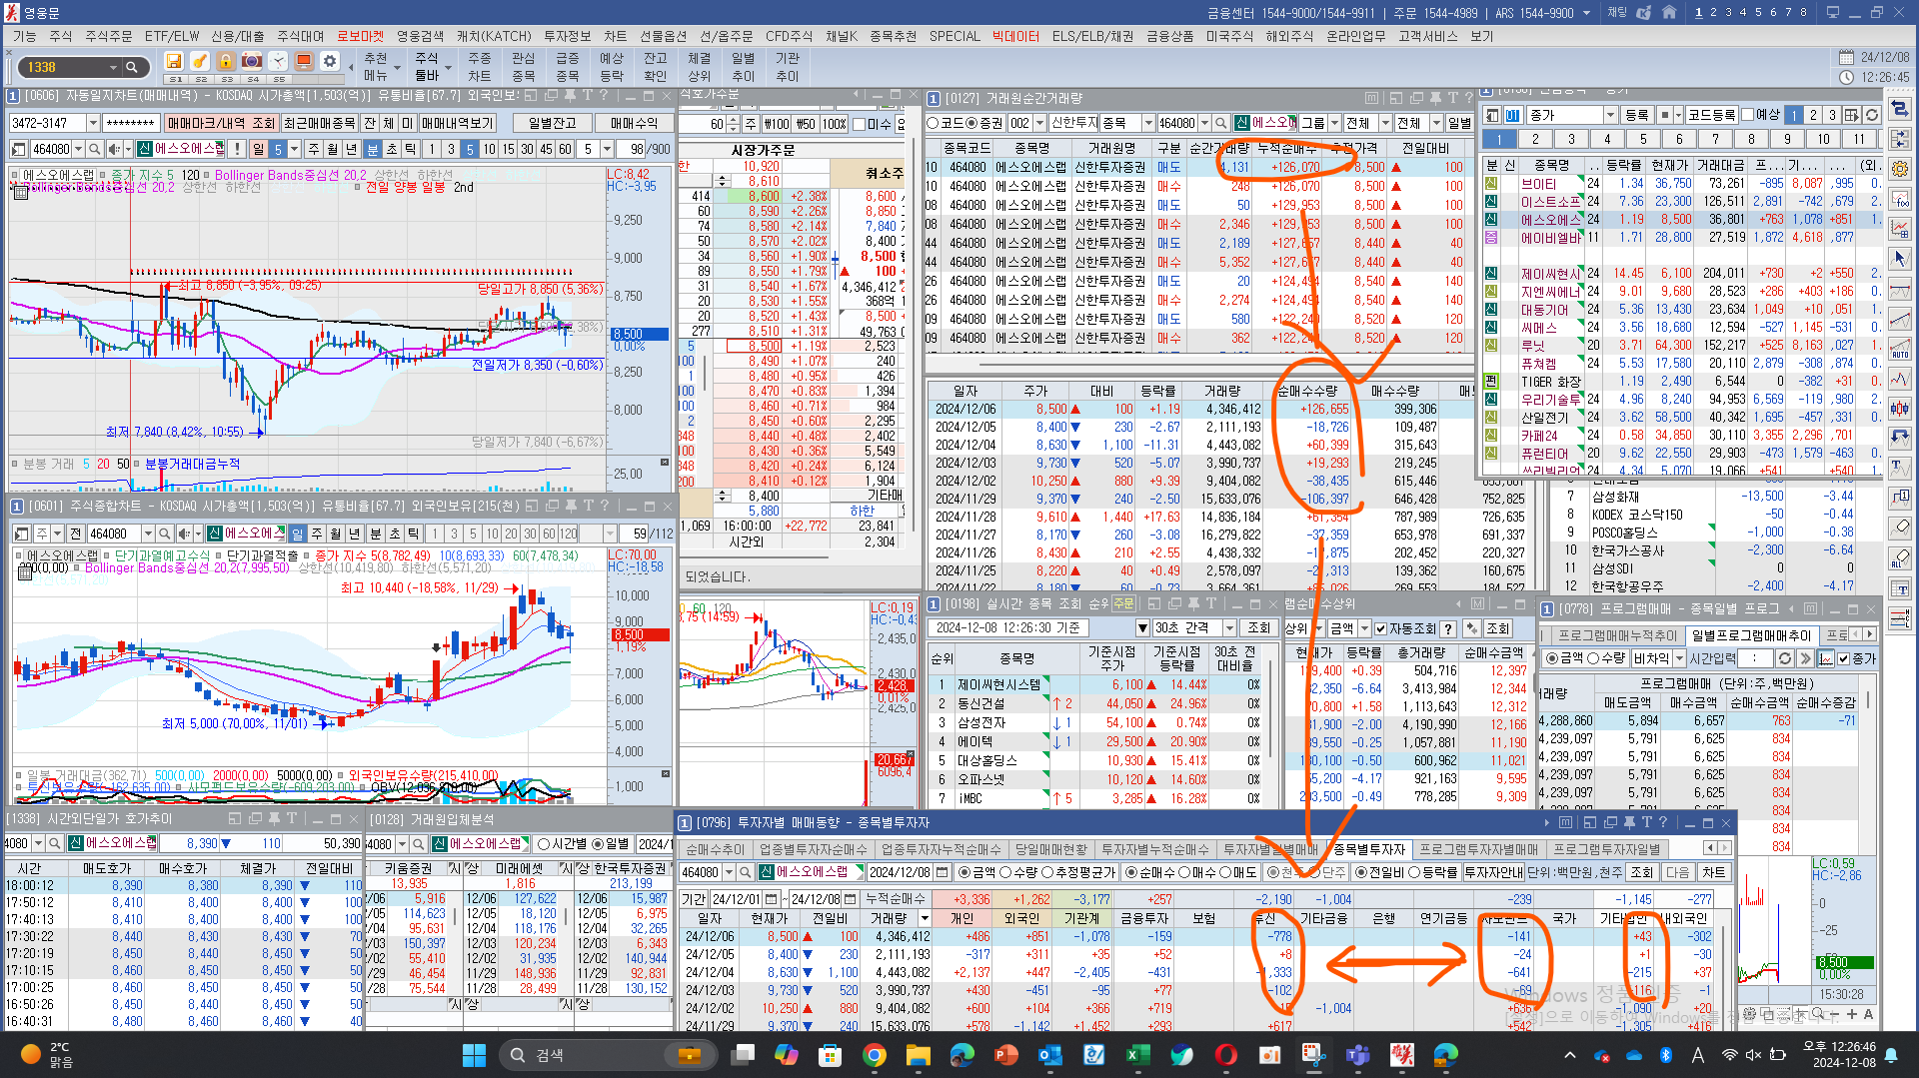Click the padlock screen lock icon
The image size is (1919, 1078).
coord(226,62)
